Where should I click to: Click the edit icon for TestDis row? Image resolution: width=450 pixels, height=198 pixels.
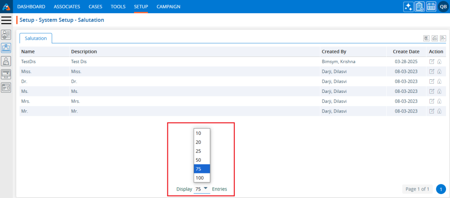pyautogui.click(x=432, y=62)
